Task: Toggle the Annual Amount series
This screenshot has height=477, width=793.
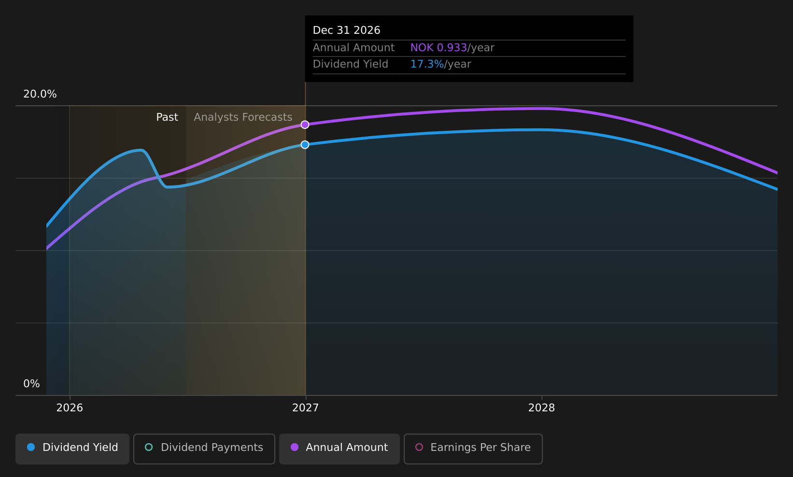Action: pos(340,449)
